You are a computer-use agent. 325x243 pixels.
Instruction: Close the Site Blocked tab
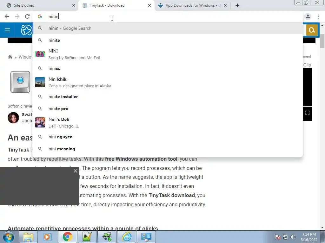click(74, 5)
